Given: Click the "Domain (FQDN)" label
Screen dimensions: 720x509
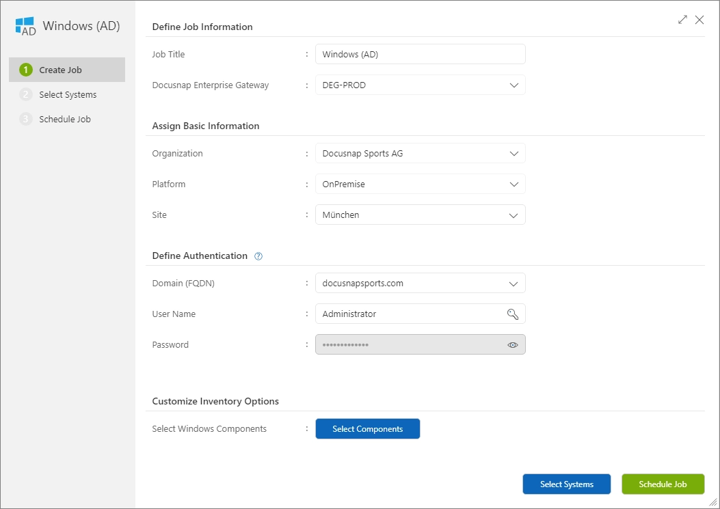Looking at the screenshot, I should [183, 283].
